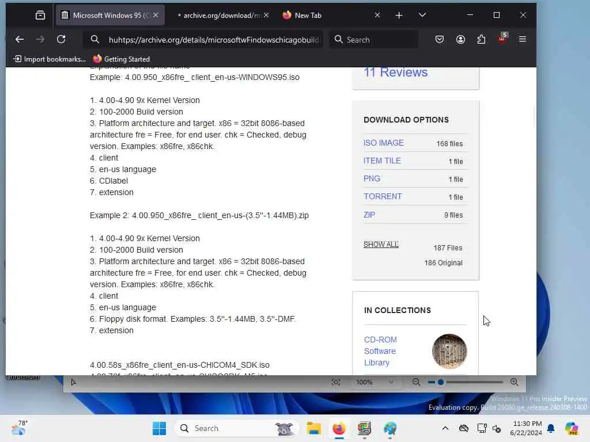Expand the list all tabs chevron
This screenshot has height=442, width=590.
click(422, 15)
